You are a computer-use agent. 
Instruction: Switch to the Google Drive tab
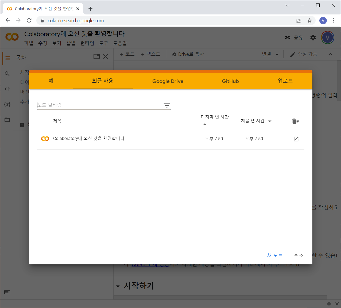point(168,81)
